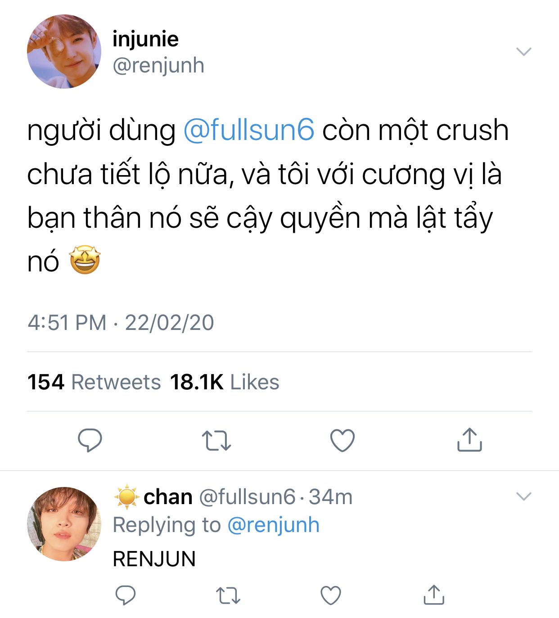Retweet the main injunie tweet
The height and width of the screenshot is (618, 559).
(x=216, y=441)
